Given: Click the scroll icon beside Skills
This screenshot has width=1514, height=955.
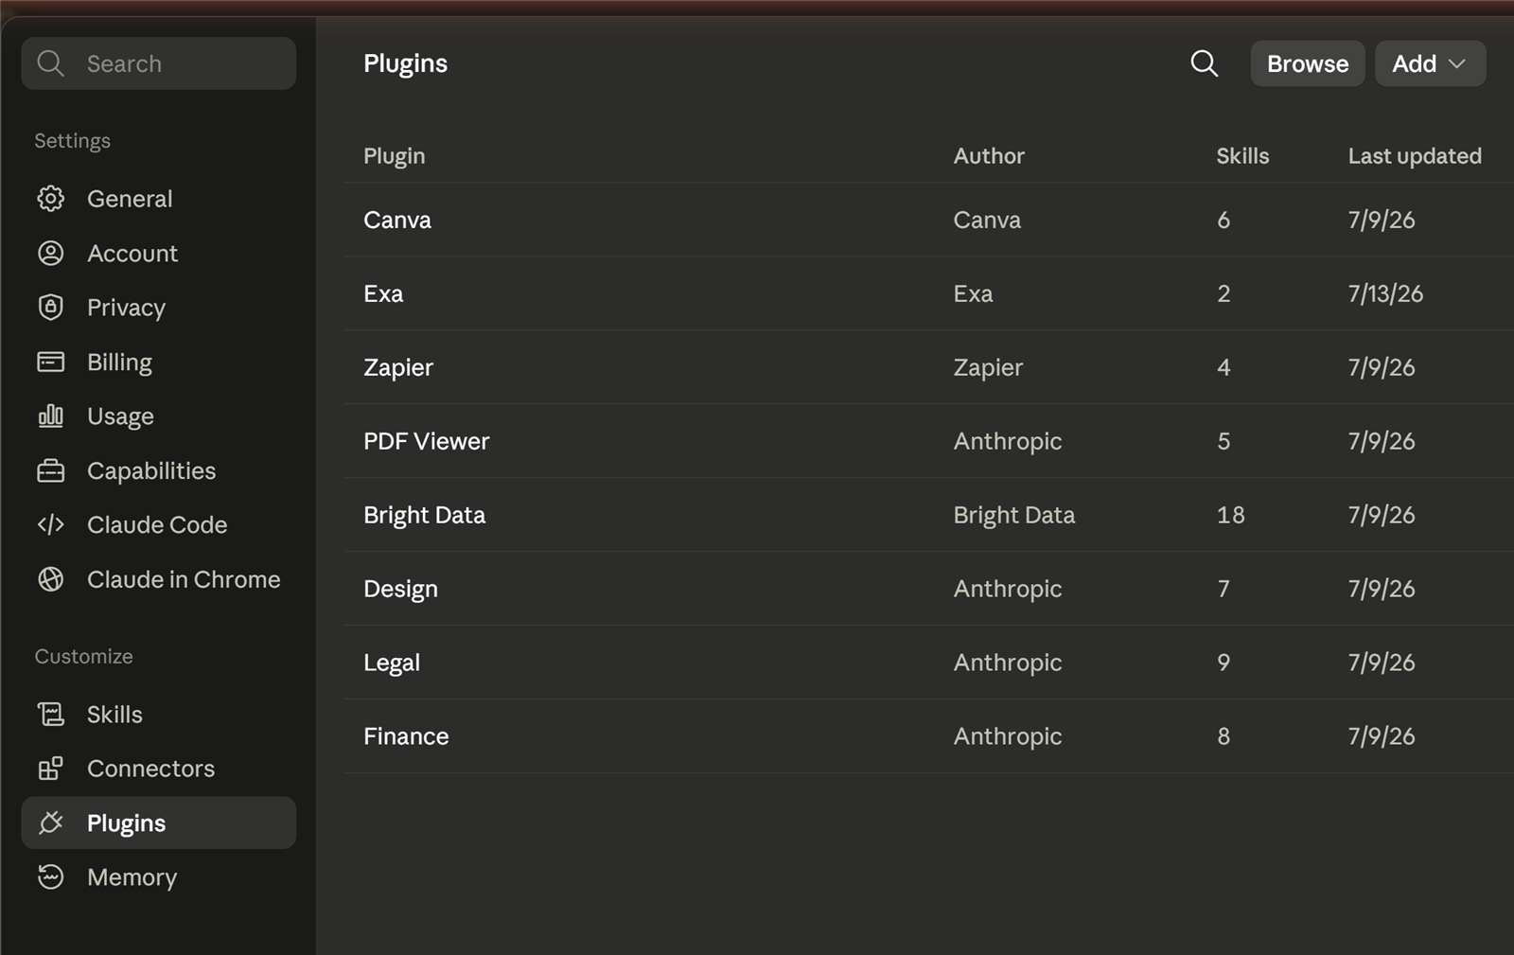Looking at the screenshot, I should pos(51,715).
